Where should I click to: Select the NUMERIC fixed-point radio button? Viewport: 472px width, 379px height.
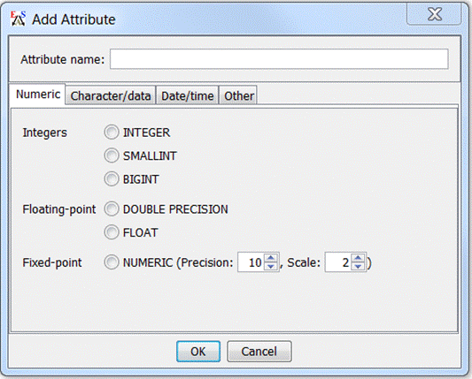tap(112, 262)
